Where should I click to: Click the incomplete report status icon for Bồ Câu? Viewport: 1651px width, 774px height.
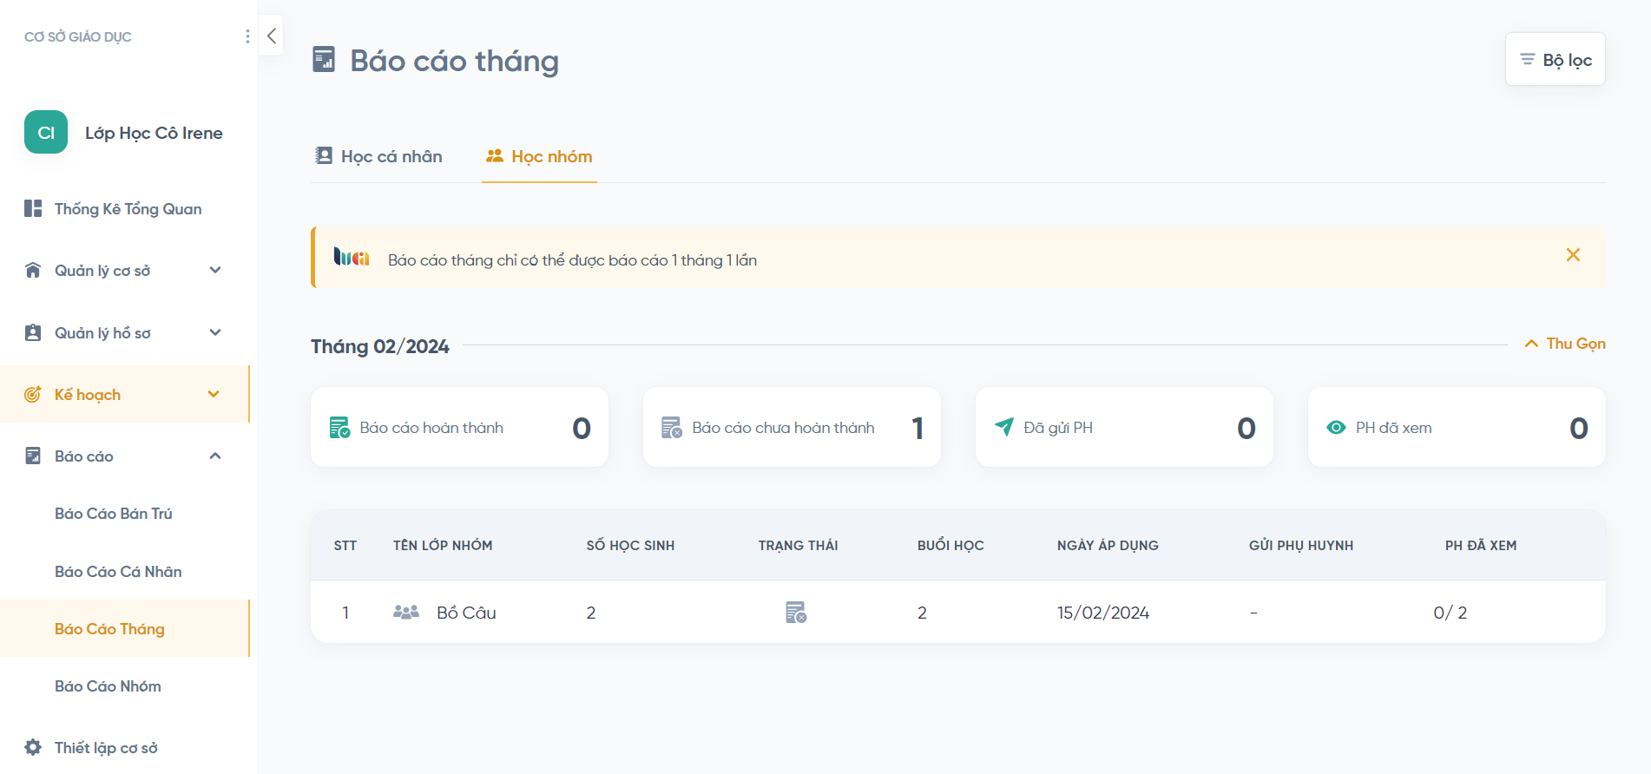coord(796,613)
